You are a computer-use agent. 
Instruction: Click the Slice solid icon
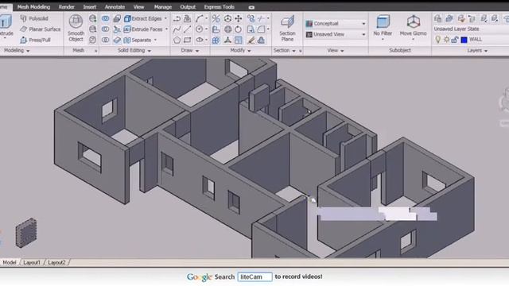[117, 29]
